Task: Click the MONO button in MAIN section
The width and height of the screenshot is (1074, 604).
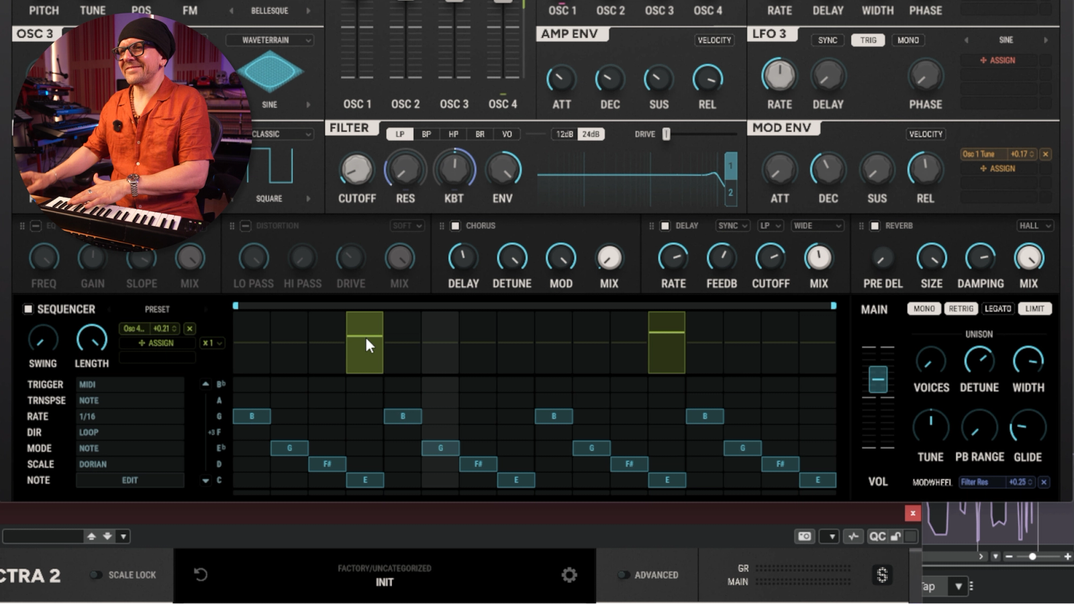Action: click(924, 309)
